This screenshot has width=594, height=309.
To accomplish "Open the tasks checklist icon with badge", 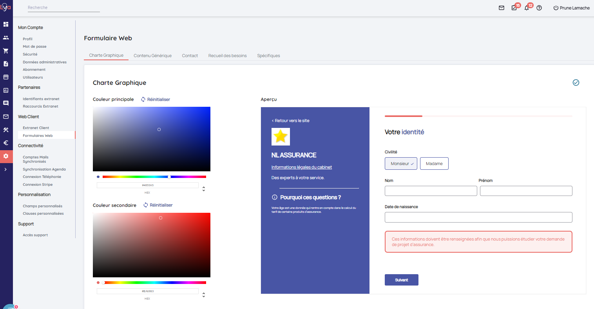I will (514, 8).
